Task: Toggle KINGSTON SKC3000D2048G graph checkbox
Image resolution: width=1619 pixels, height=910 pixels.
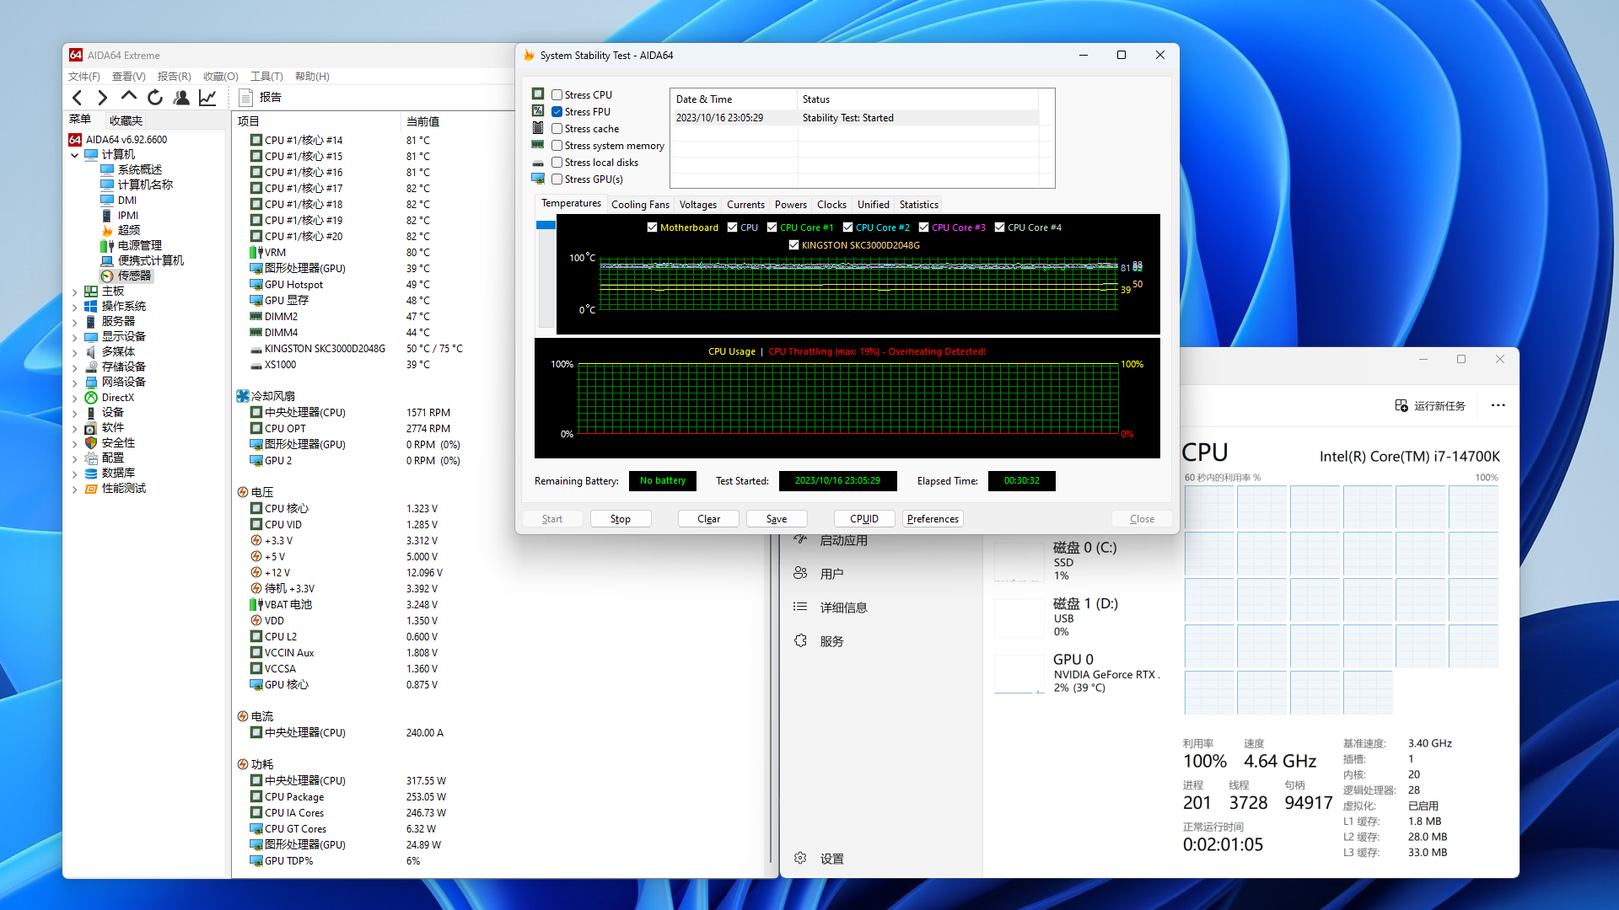Action: (x=794, y=245)
